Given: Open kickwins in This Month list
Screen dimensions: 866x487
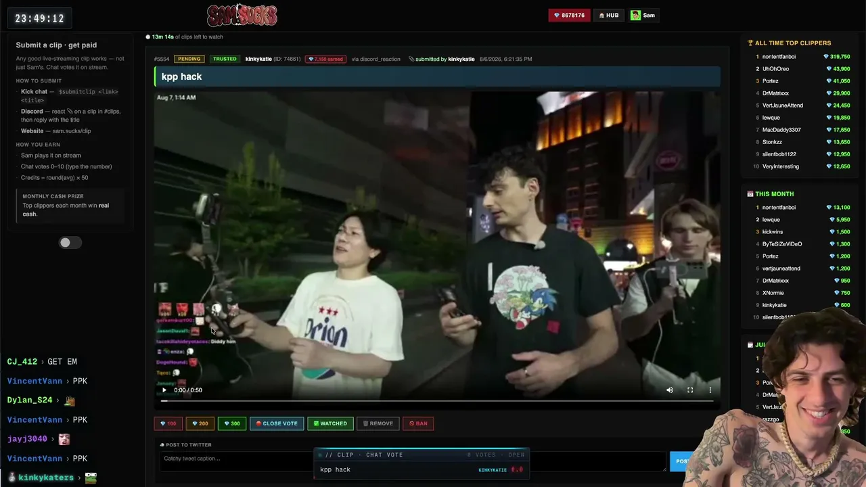Looking at the screenshot, I should coord(772,232).
